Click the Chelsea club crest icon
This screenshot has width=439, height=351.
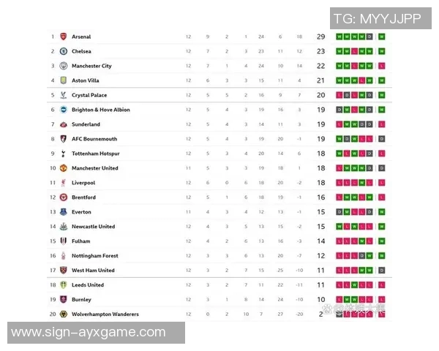(x=64, y=51)
